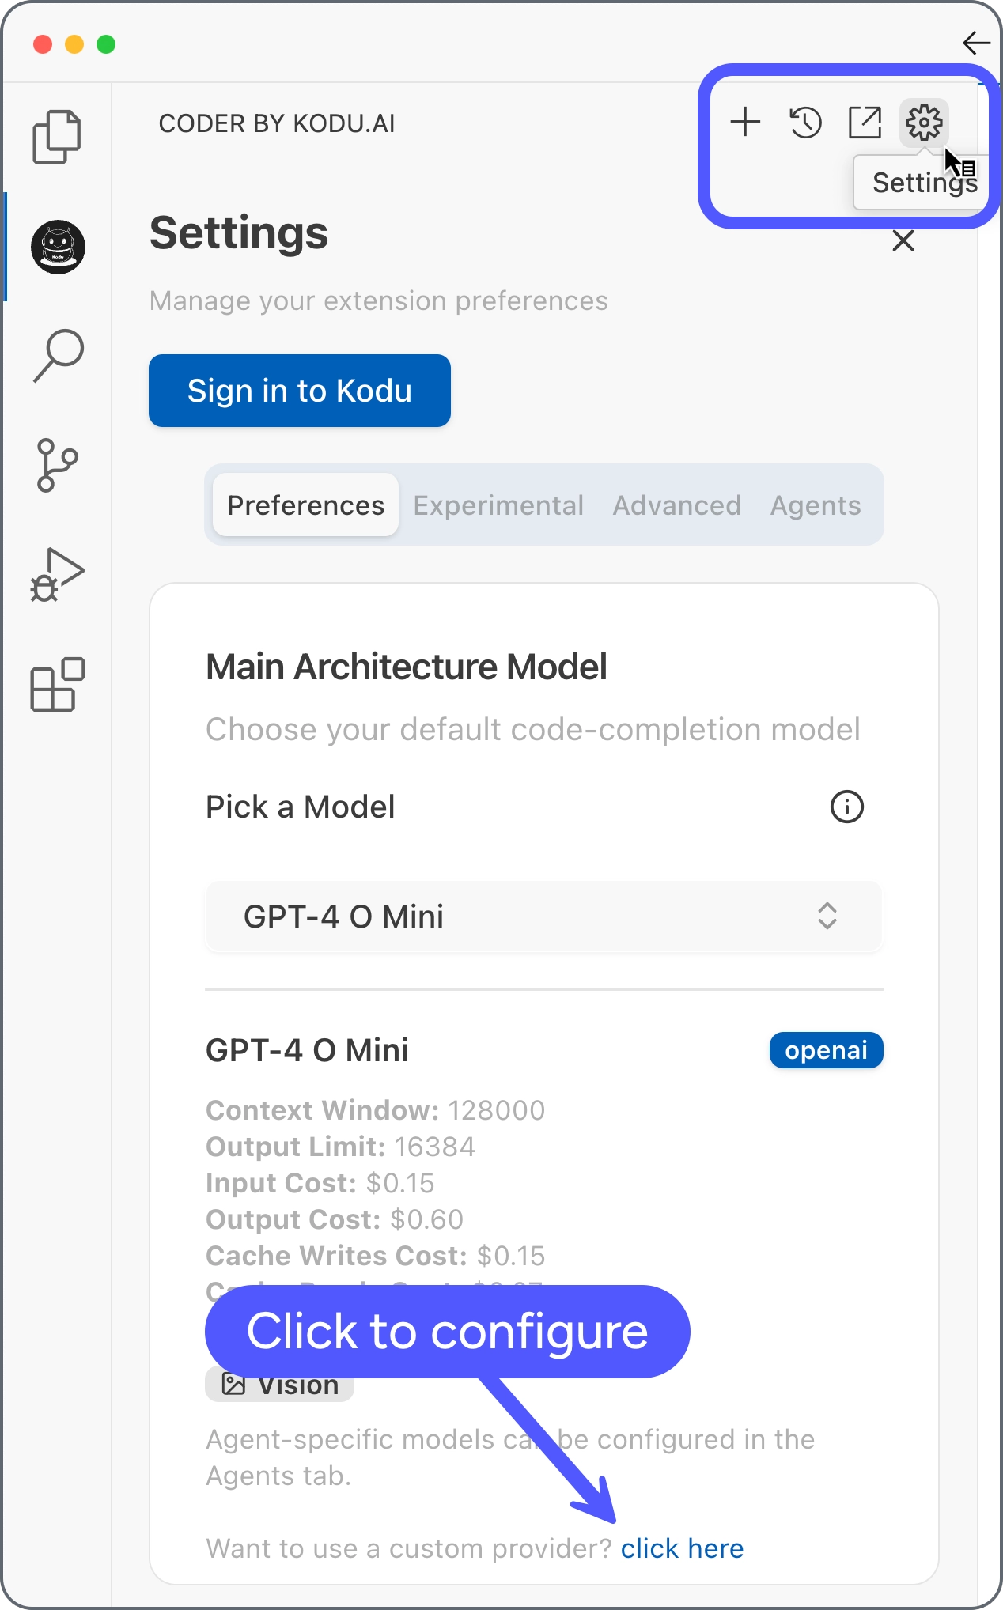The image size is (1003, 1610).
Task: Select the Preferences tab
Action: (305, 505)
